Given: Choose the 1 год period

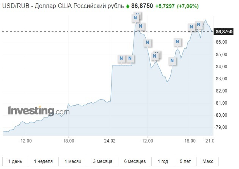Looking at the screenshot, I should coord(163,161).
